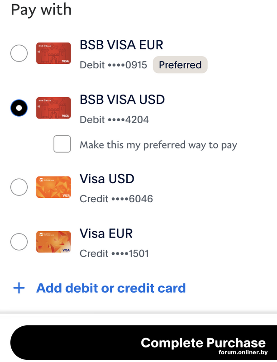Click the Preferred badge
277x362 pixels.
pos(180,65)
